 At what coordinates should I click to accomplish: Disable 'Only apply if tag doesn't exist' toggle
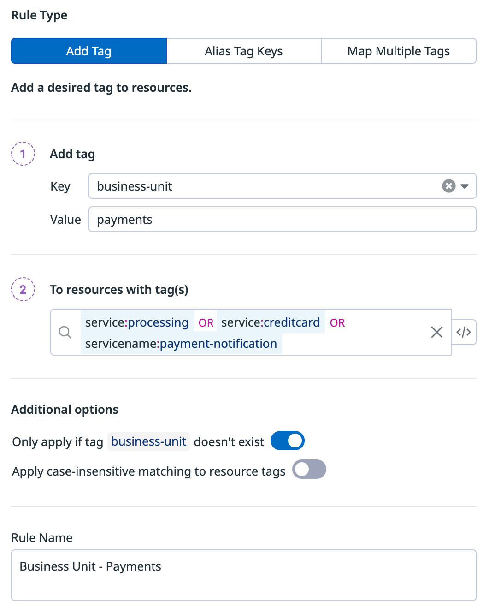tap(287, 441)
